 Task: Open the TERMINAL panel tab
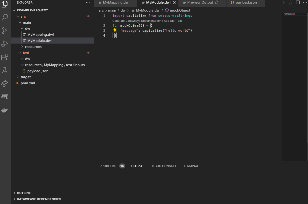(191, 166)
